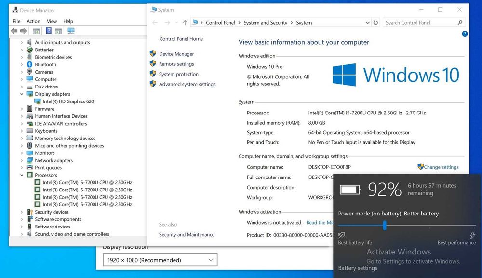Click the Power mode slider handle
482x278 pixels.
click(385, 225)
